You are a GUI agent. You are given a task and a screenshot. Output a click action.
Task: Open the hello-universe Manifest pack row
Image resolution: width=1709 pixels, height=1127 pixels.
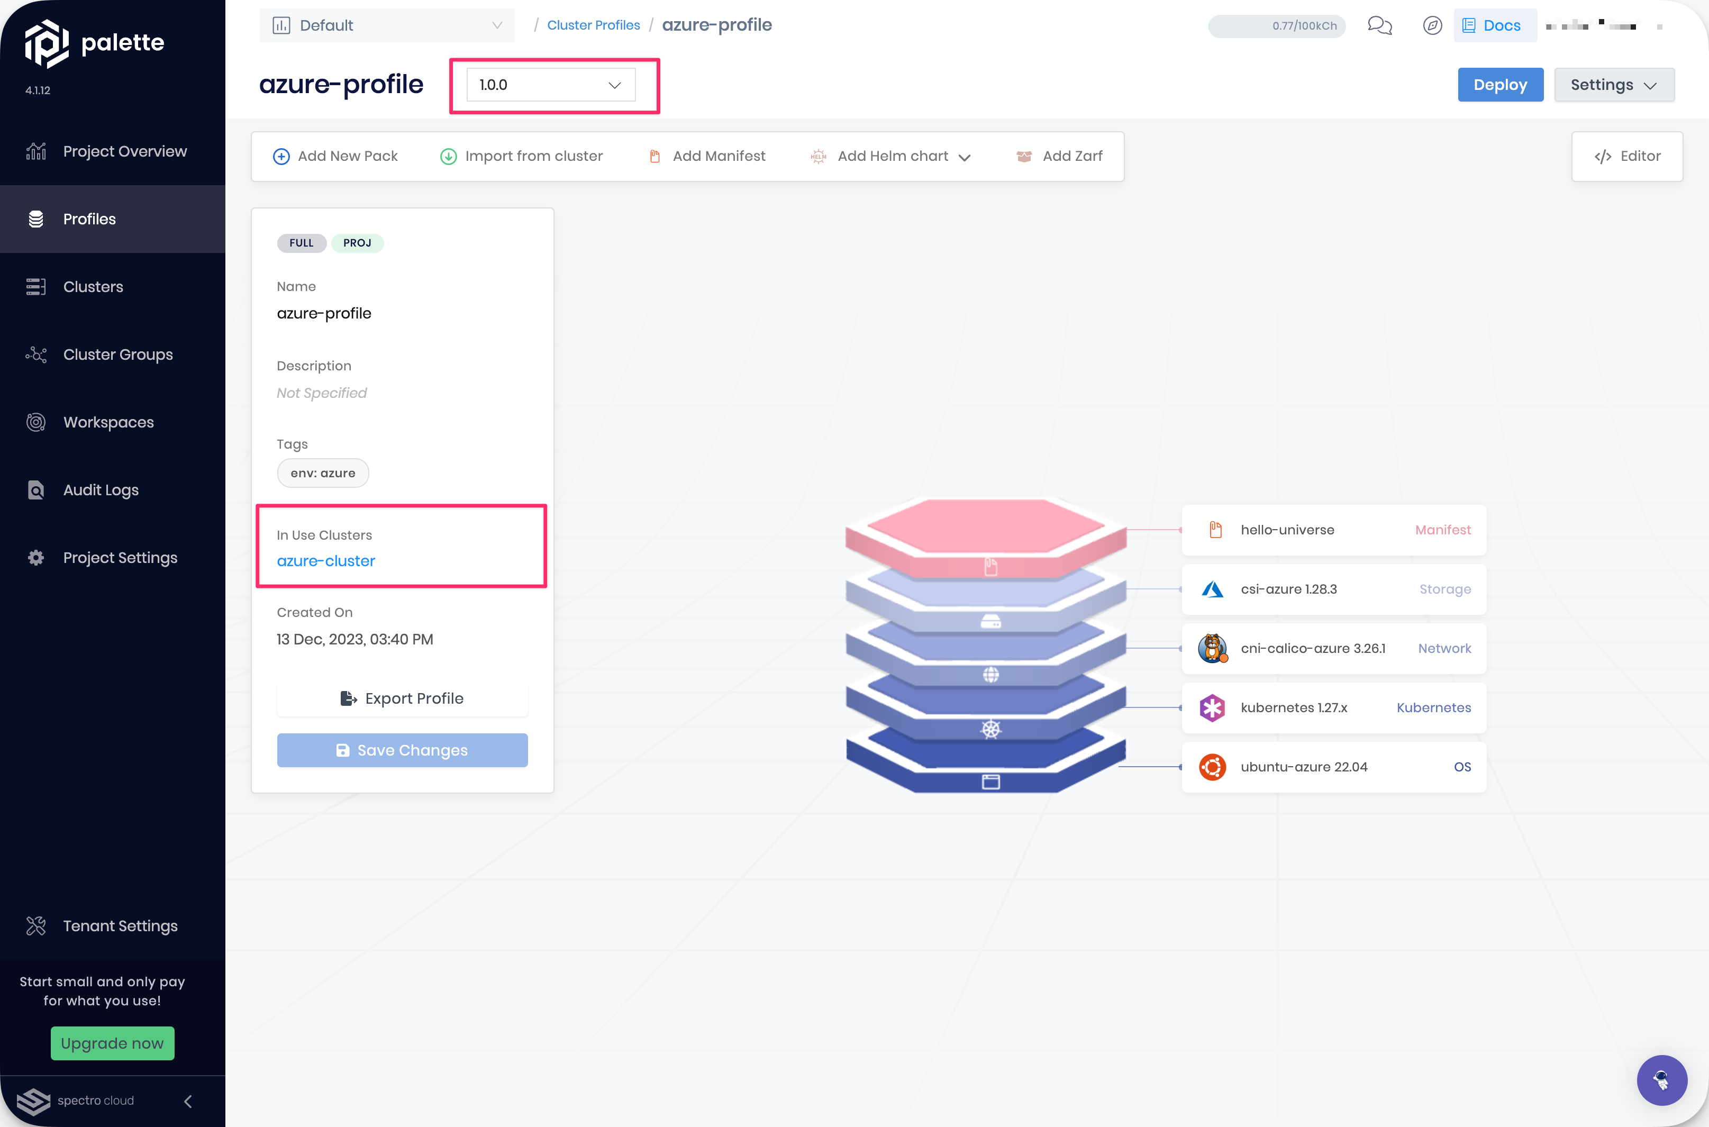[x=1334, y=530]
